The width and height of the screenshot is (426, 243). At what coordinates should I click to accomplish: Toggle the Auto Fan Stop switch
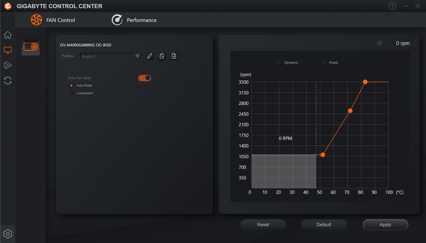click(x=145, y=78)
